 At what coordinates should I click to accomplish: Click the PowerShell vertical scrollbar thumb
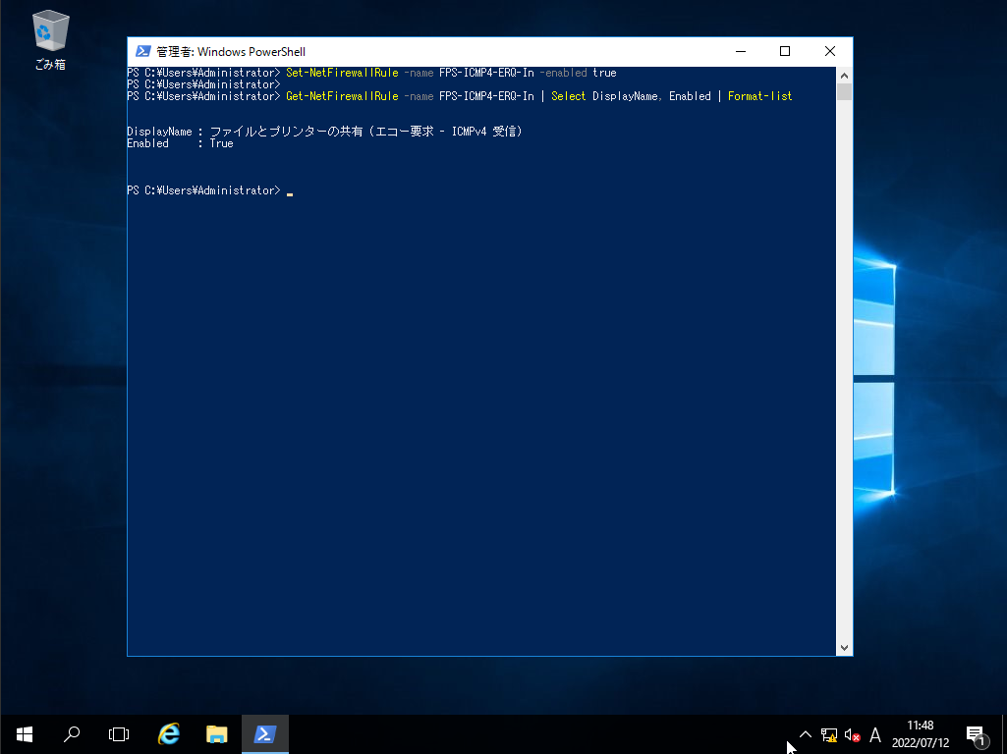coord(844,93)
